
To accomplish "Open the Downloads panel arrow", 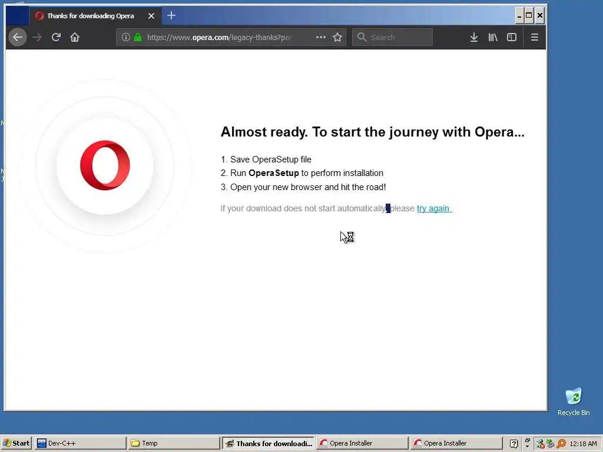I will pos(474,37).
